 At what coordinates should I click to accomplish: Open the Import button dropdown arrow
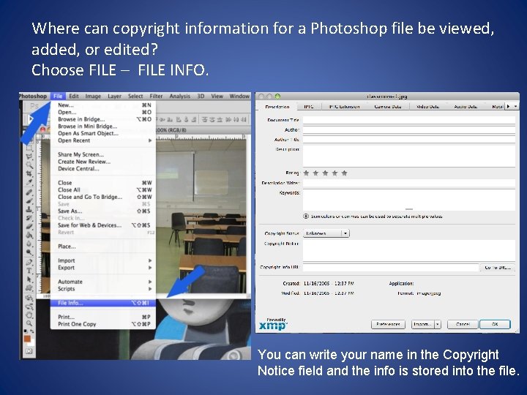pyautogui.click(x=438, y=325)
